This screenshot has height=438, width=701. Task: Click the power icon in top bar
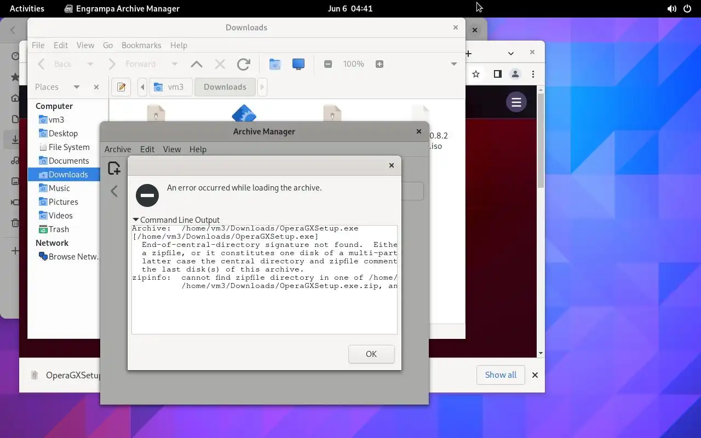687,8
